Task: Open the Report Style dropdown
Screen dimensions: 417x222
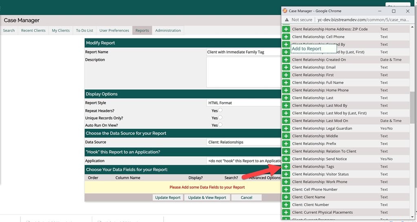Action: click(x=244, y=103)
